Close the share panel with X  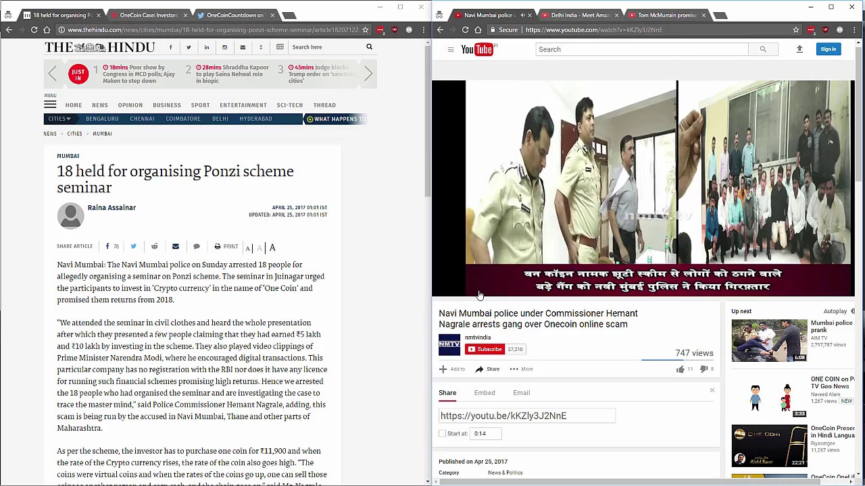tap(712, 390)
